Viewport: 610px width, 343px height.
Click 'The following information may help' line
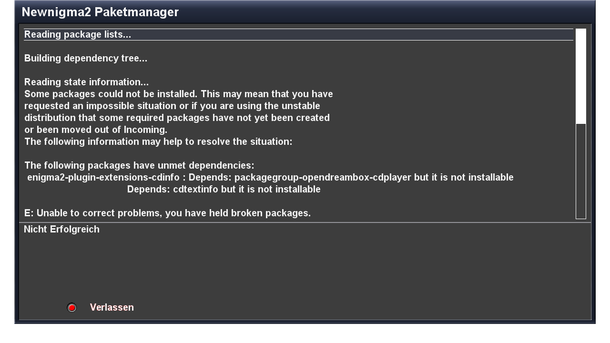[158, 142]
